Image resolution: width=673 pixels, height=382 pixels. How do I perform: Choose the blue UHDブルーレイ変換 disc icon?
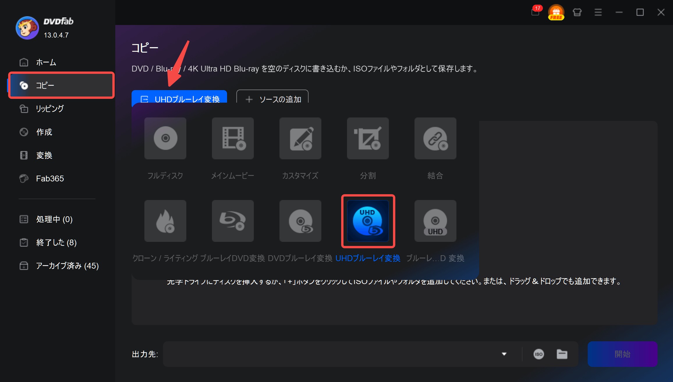368,221
